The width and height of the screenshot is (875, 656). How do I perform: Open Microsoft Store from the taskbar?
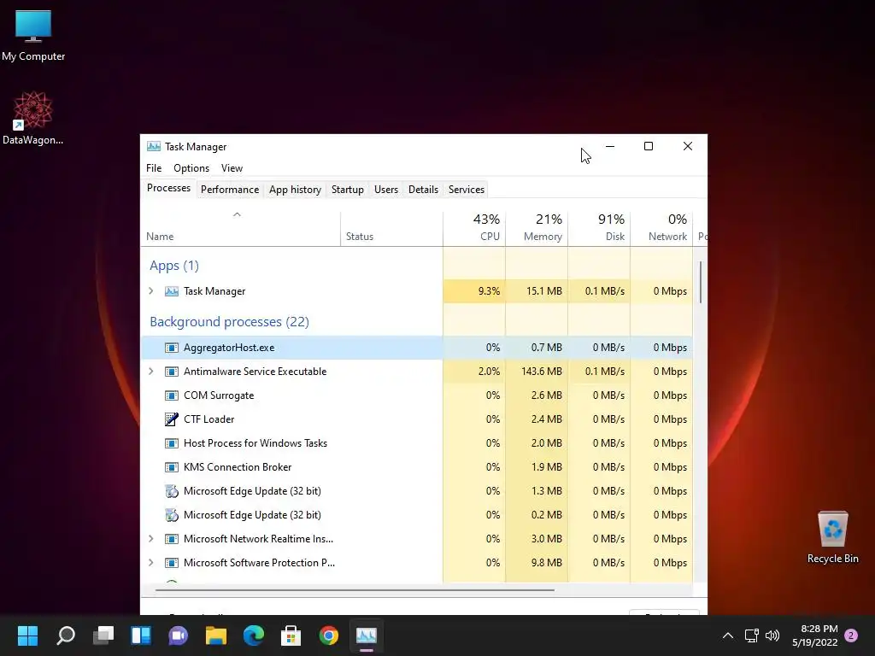point(291,635)
